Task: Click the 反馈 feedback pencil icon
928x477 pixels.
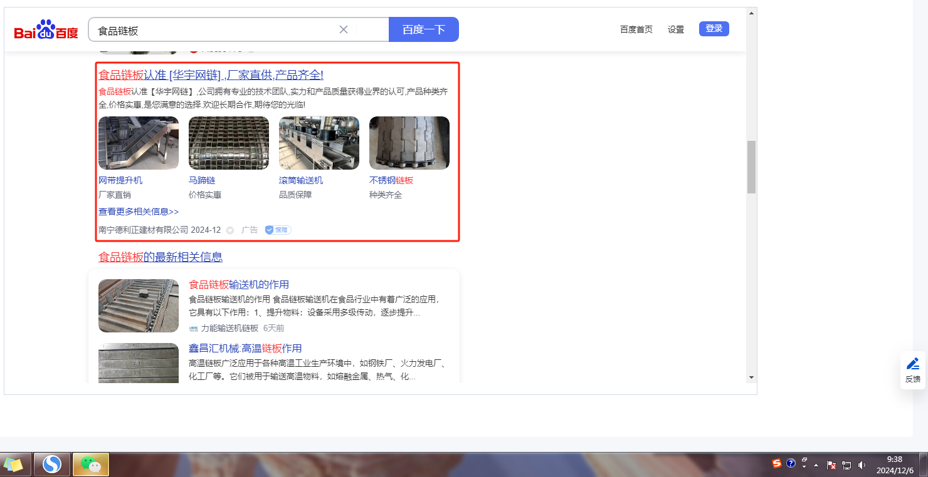Action: tap(913, 363)
